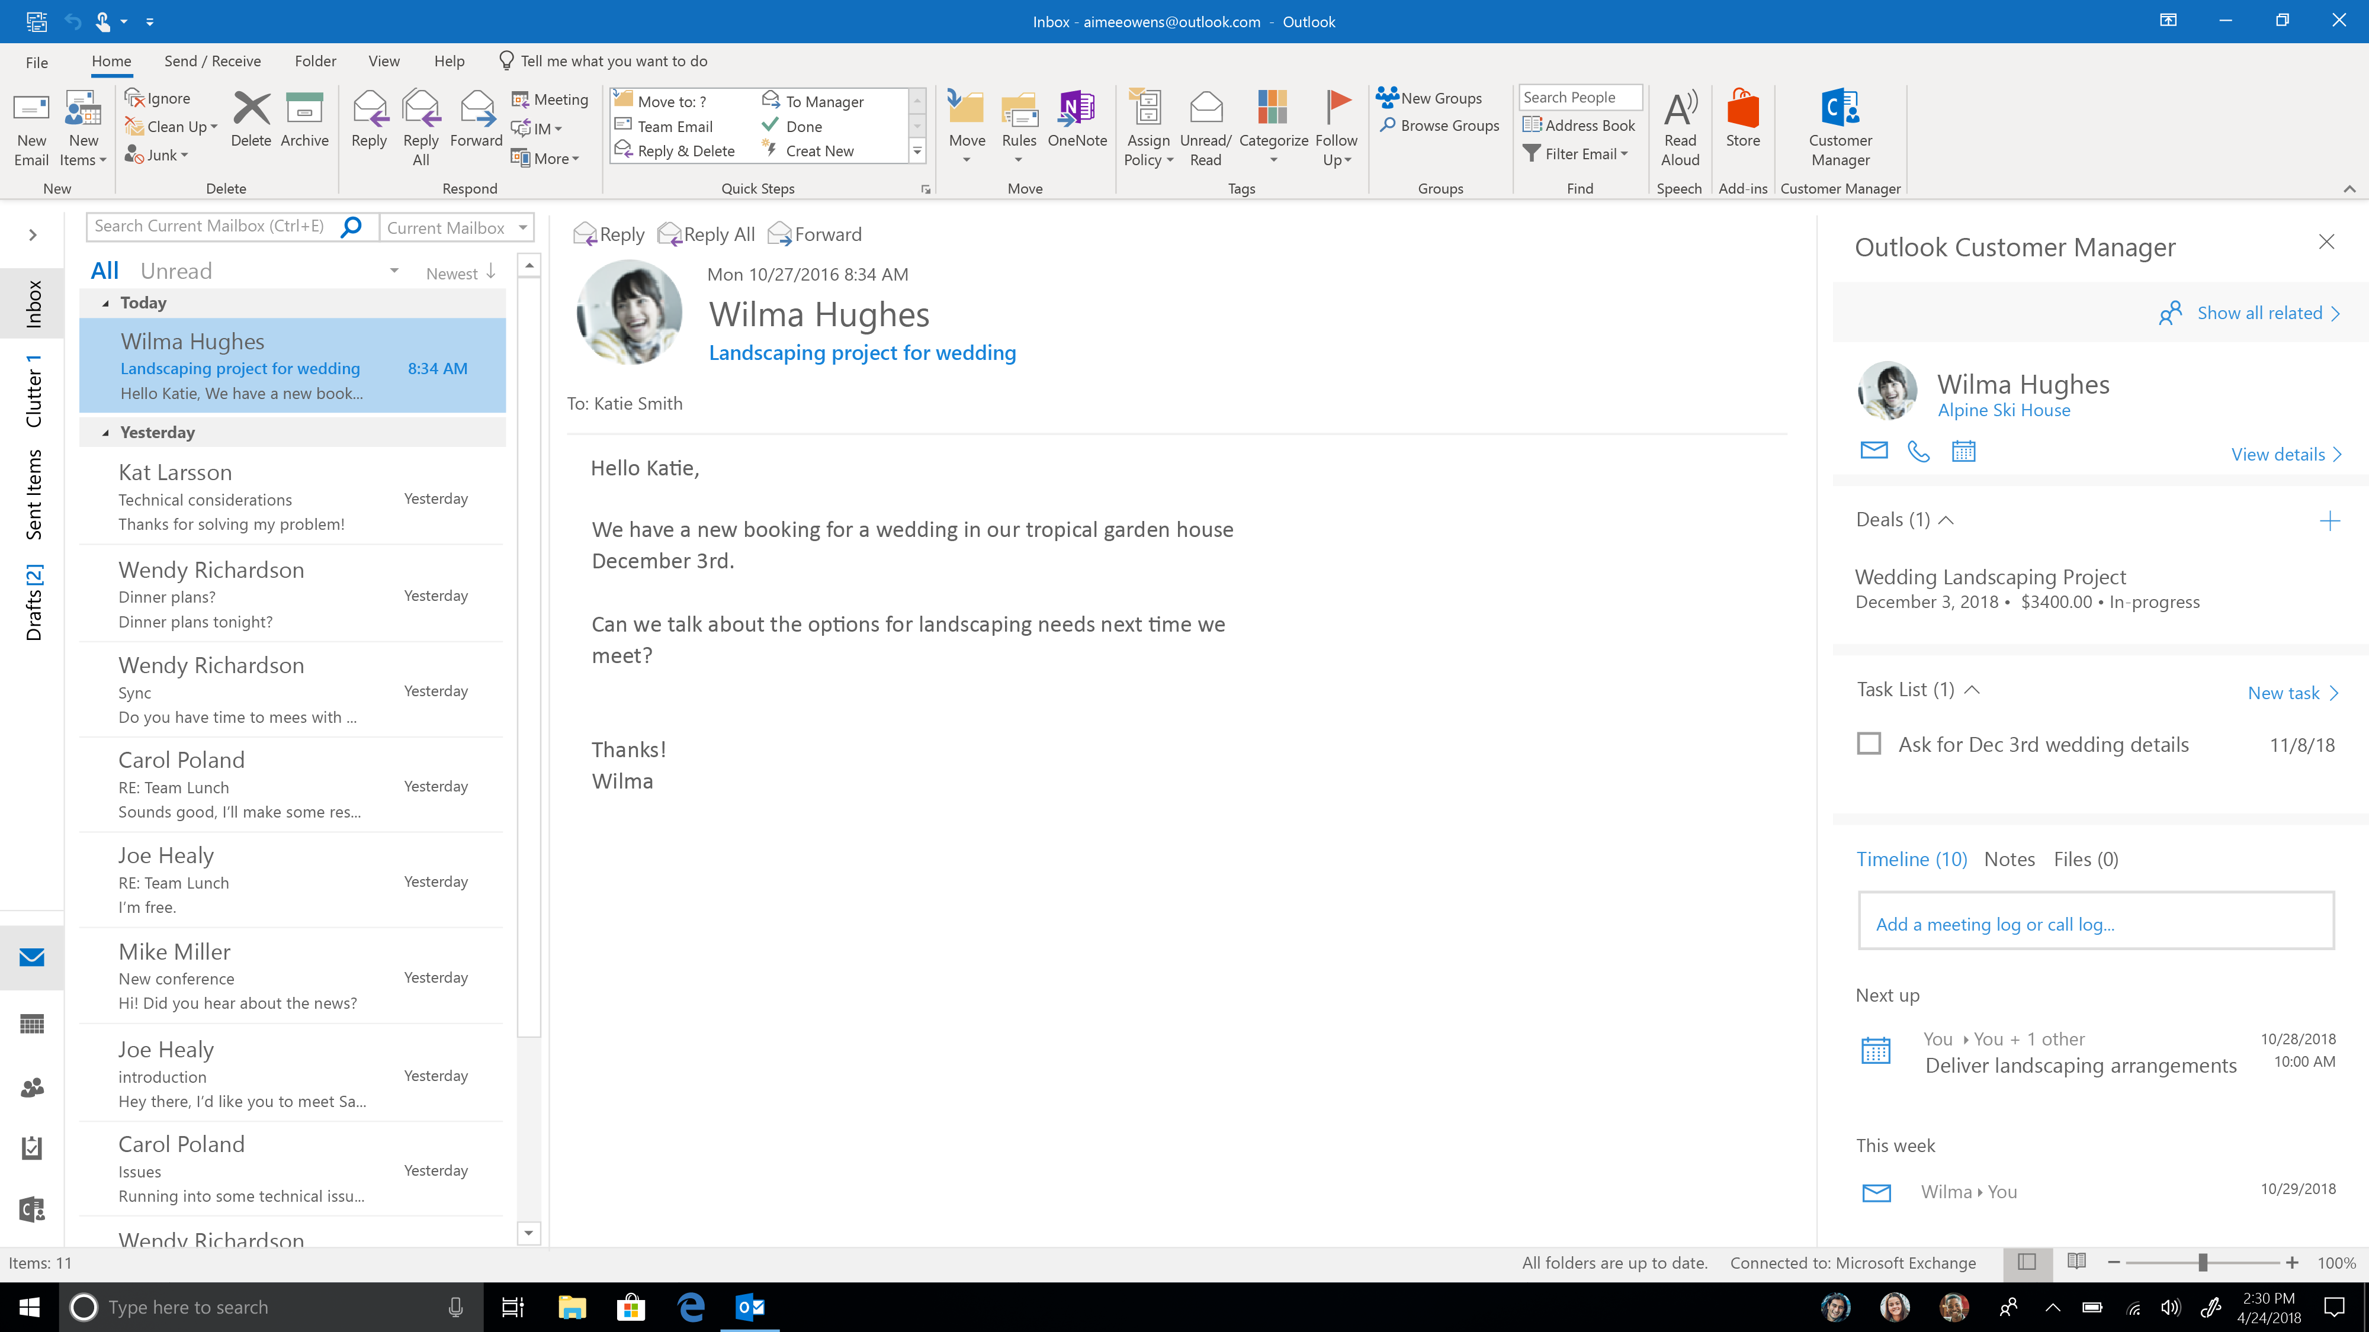Click the zoom out minus button

click(x=2114, y=1262)
